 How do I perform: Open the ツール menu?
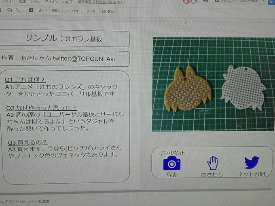point(35,2)
